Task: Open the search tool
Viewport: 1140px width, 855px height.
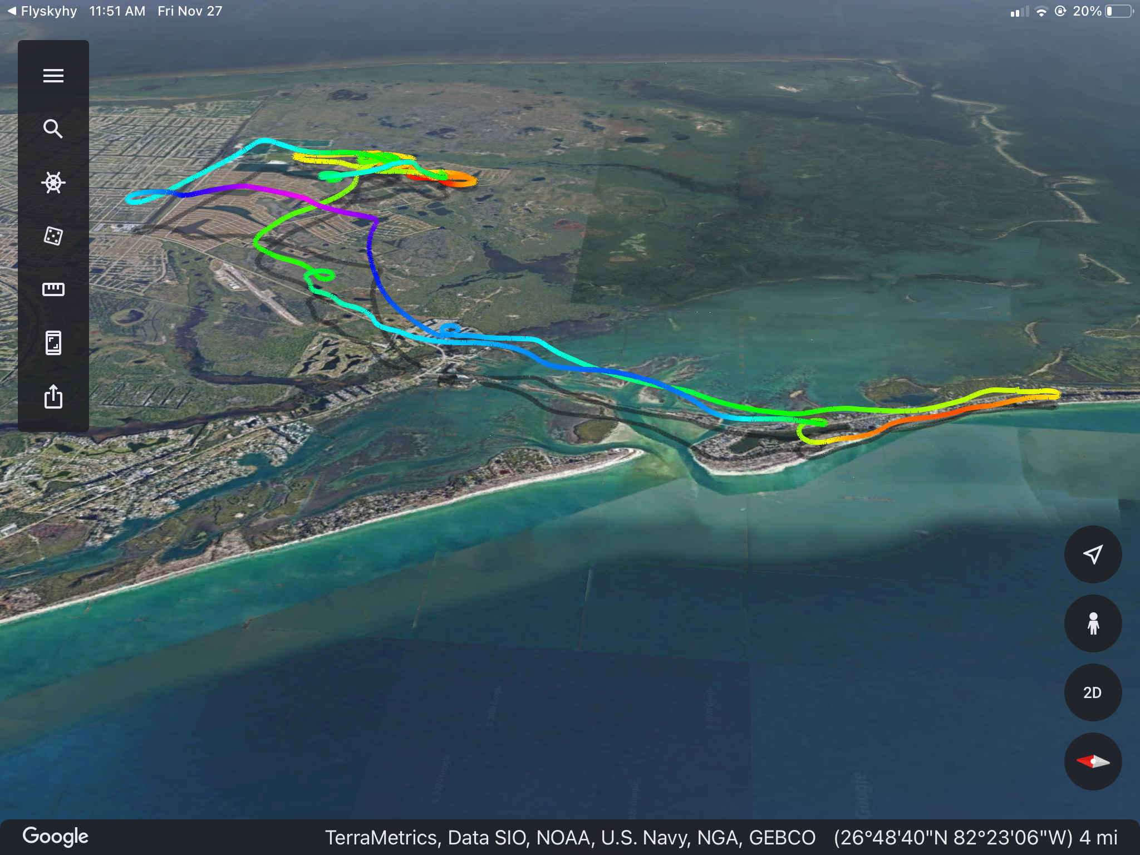Action: pos(53,129)
